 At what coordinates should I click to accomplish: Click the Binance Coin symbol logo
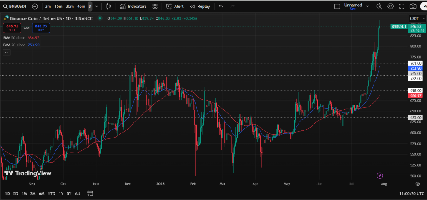(6, 18)
